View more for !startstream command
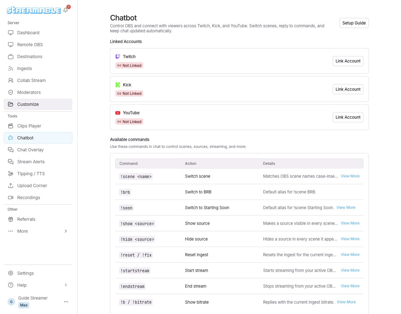The height and width of the screenshot is (314, 401). tap(350, 270)
